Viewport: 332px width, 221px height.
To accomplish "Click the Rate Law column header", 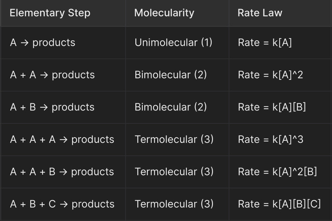I will (260, 13).
